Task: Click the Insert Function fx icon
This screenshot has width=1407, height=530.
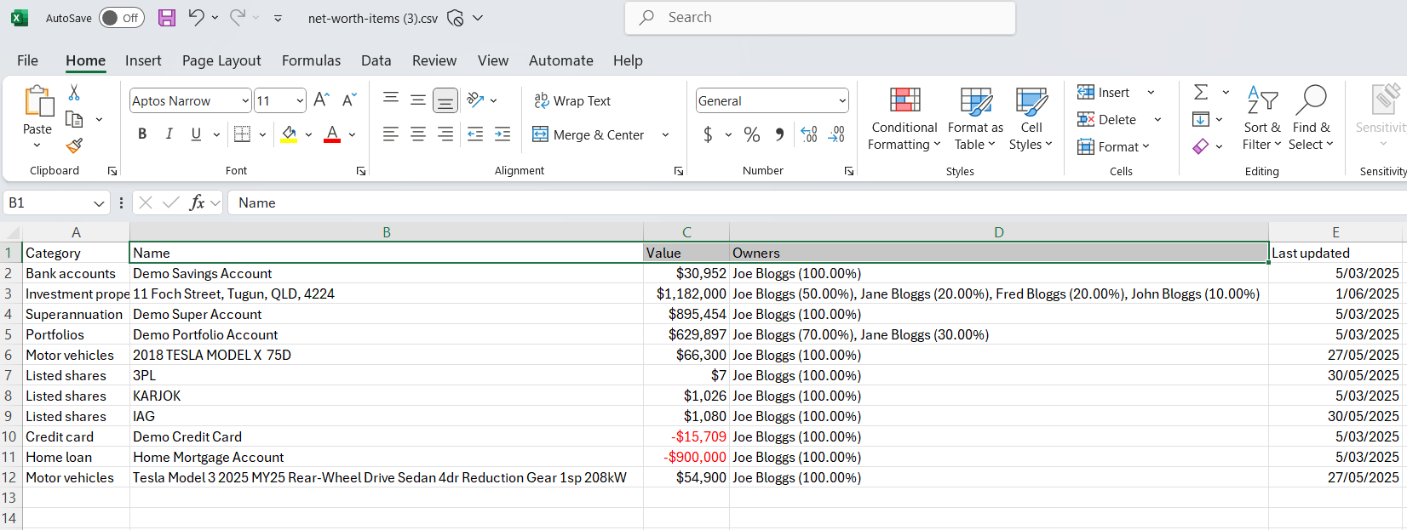Action: [197, 202]
